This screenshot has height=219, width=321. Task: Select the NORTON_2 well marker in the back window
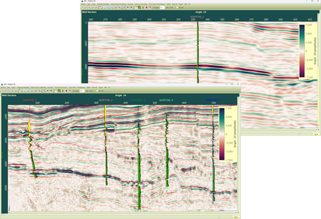coord(197,17)
